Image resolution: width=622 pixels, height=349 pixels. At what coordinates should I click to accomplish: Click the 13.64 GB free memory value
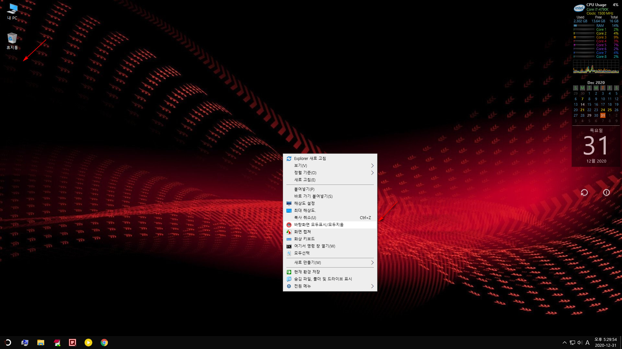pyautogui.click(x=598, y=21)
